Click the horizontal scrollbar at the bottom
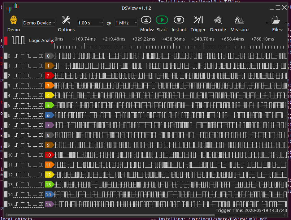Viewport: 291px width, 220px height. pos(145,215)
